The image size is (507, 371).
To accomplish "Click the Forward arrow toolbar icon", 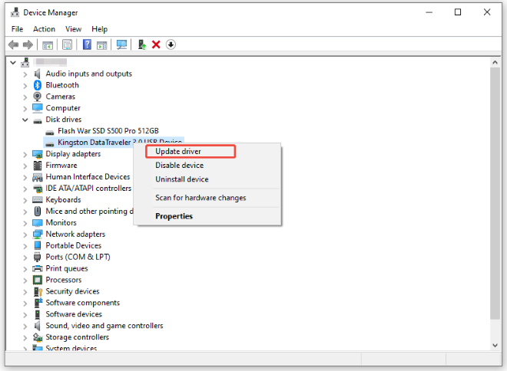I will click(x=28, y=44).
